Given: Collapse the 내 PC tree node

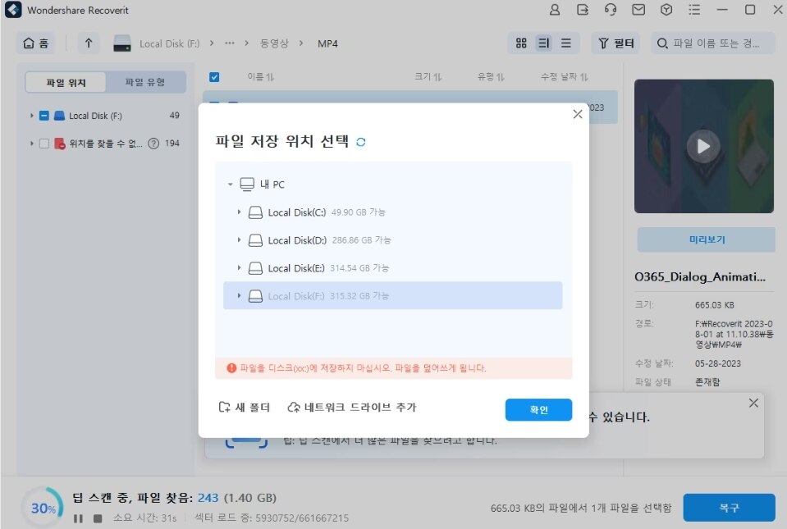Looking at the screenshot, I should click(231, 185).
